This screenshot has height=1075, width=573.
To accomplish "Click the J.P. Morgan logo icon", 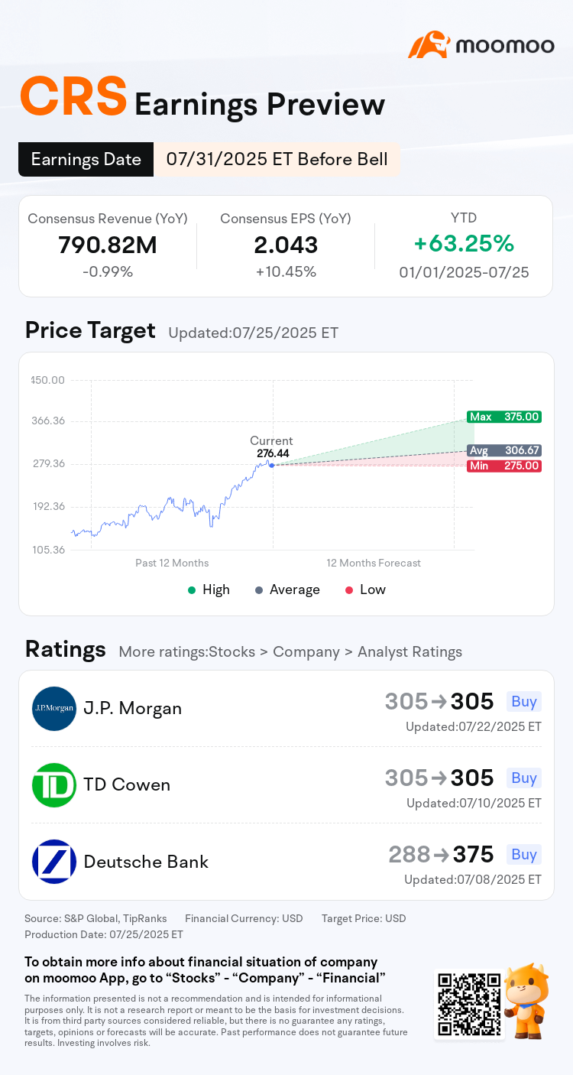I will coord(54,709).
